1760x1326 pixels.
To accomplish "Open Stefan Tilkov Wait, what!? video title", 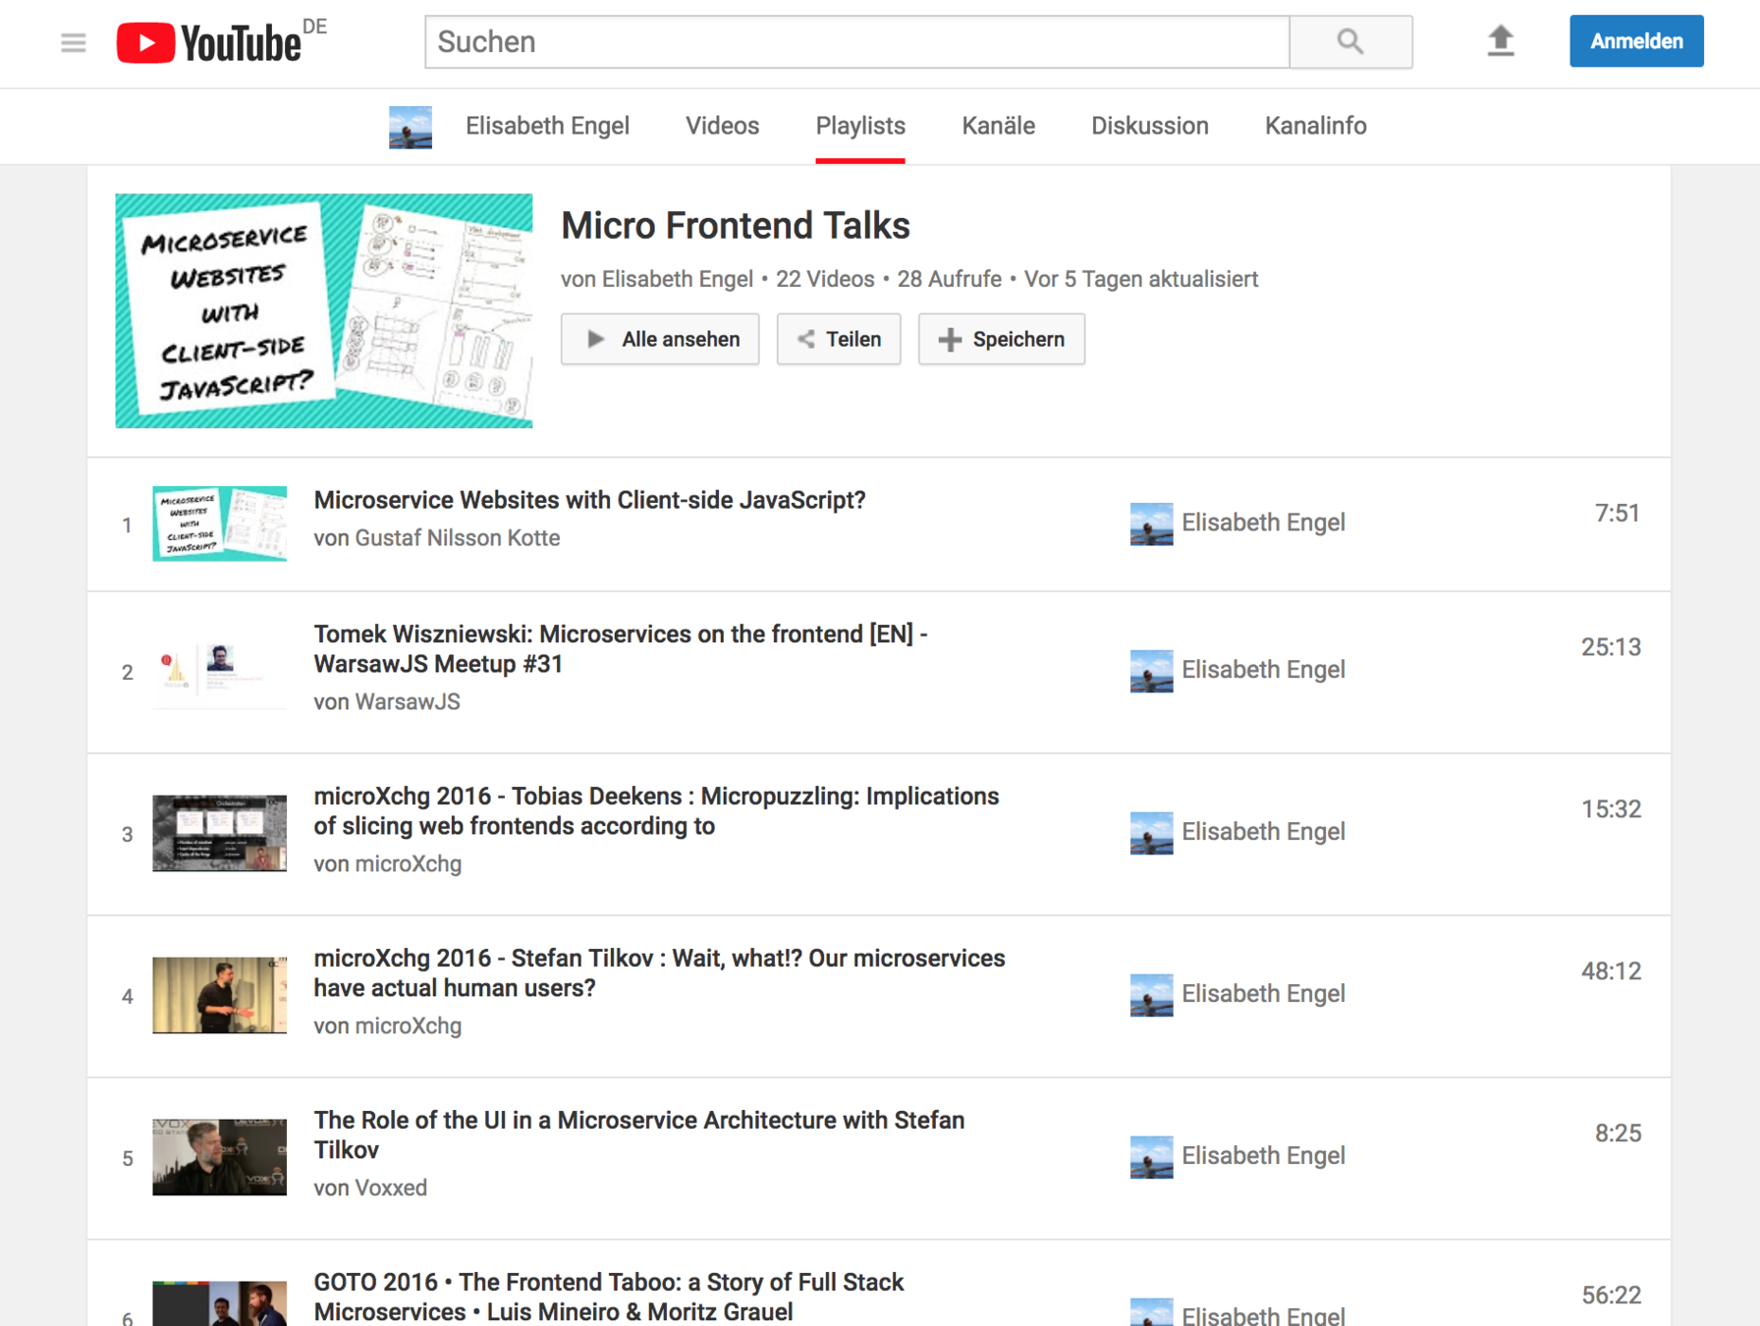I will coord(659,973).
